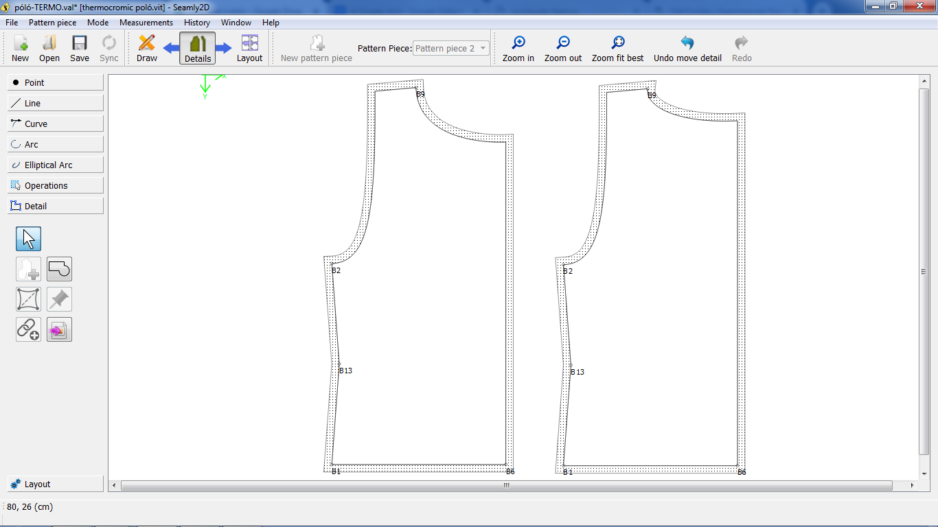
Task: Expand the Curve tools section
Action: tap(56, 124)
